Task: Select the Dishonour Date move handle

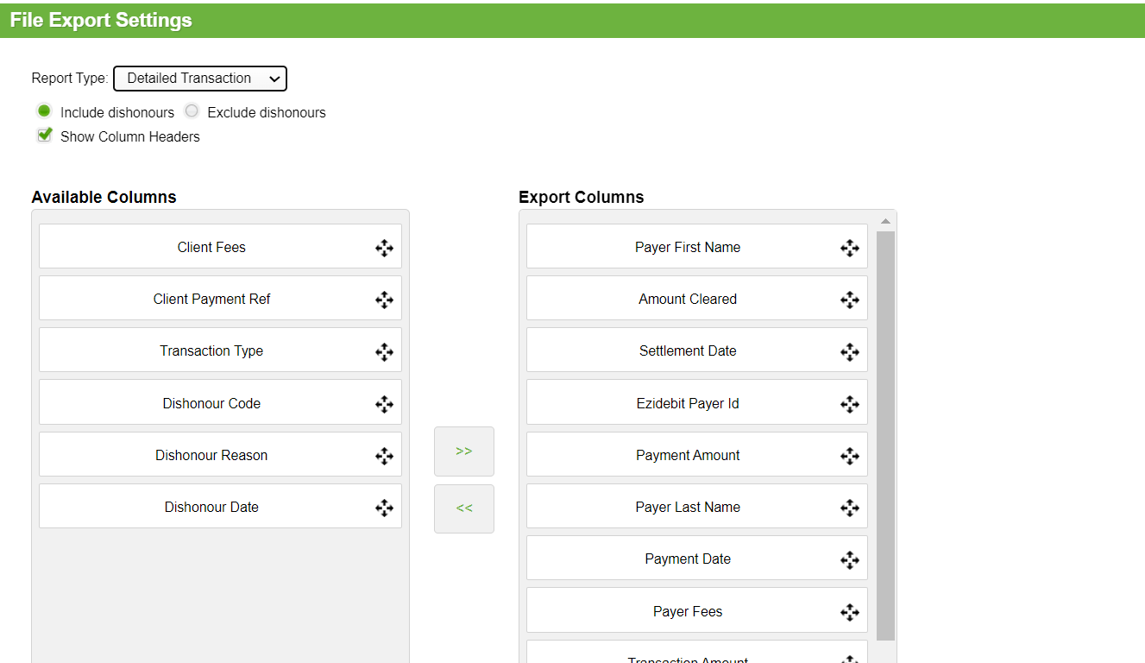Action: click(384, 508)
